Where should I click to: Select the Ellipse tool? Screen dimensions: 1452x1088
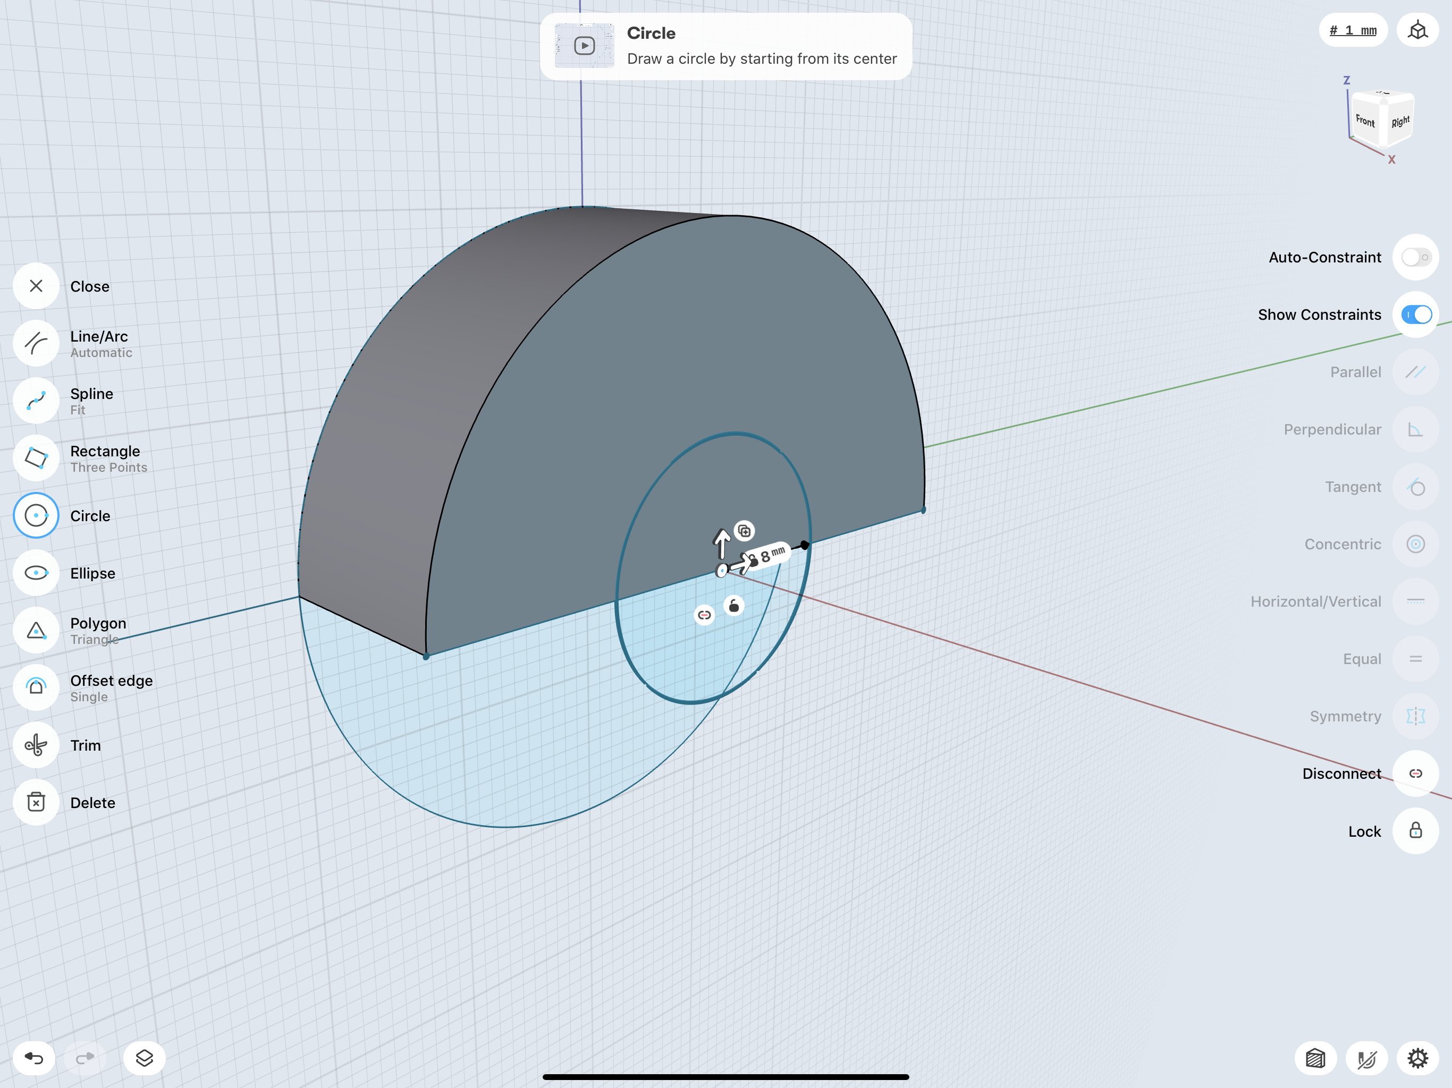(36, 573)
